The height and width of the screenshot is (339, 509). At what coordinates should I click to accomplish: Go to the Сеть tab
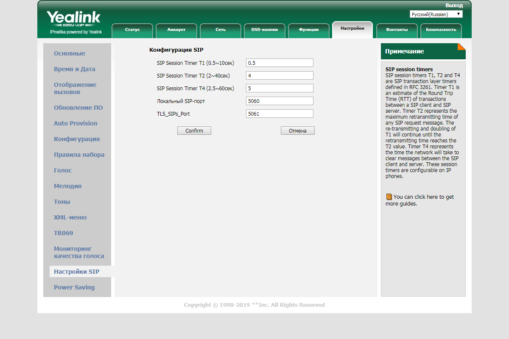coord(221,30)
